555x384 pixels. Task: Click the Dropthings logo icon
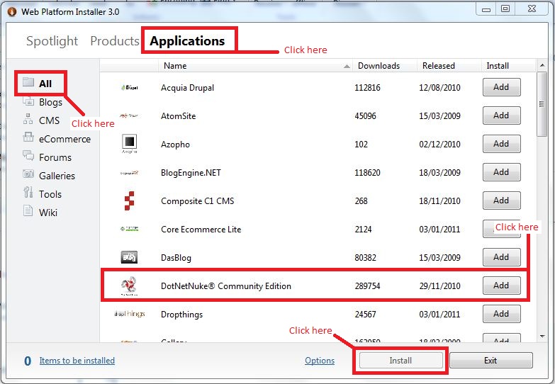point(130,314)
